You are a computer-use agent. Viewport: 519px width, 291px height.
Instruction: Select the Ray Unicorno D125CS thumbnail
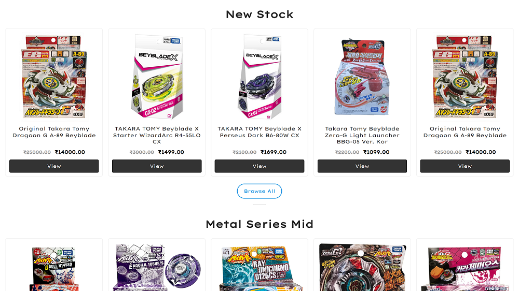259,268
